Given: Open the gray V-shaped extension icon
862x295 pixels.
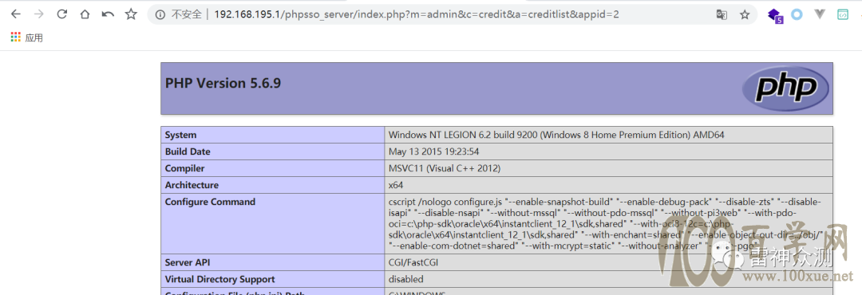Looking at the screenshot, I should (x=820, y=14).
